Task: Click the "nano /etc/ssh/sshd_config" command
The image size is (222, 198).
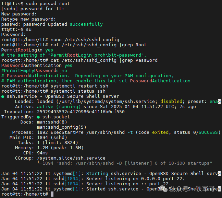Action: pyautogui.click(x=85, y=39)
